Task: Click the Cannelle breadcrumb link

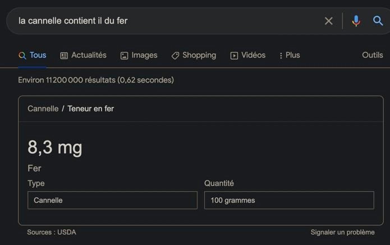Action: (43, 108)
